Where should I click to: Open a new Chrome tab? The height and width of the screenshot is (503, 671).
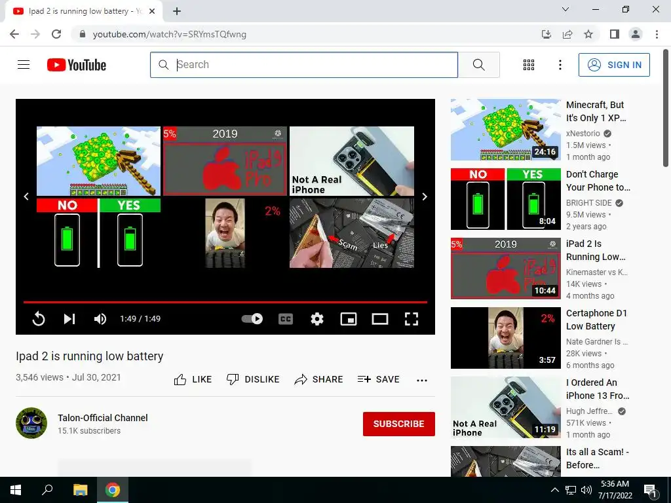pos(177,11)
